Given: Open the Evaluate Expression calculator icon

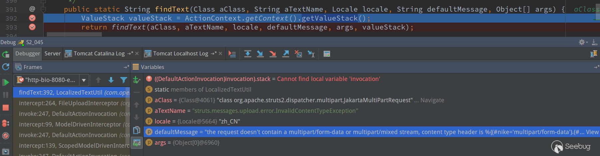Looking at the screenshot, I should 327,54.
